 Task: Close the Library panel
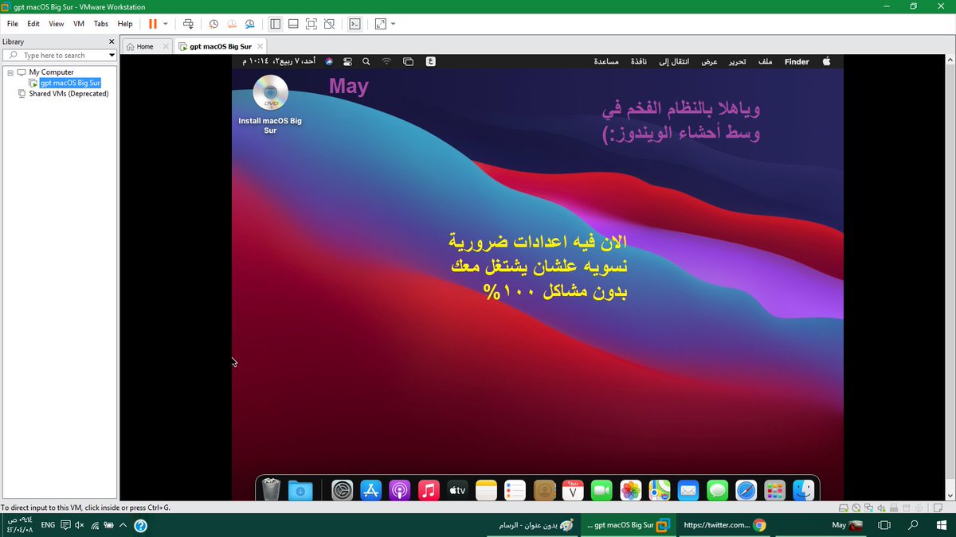112,41
